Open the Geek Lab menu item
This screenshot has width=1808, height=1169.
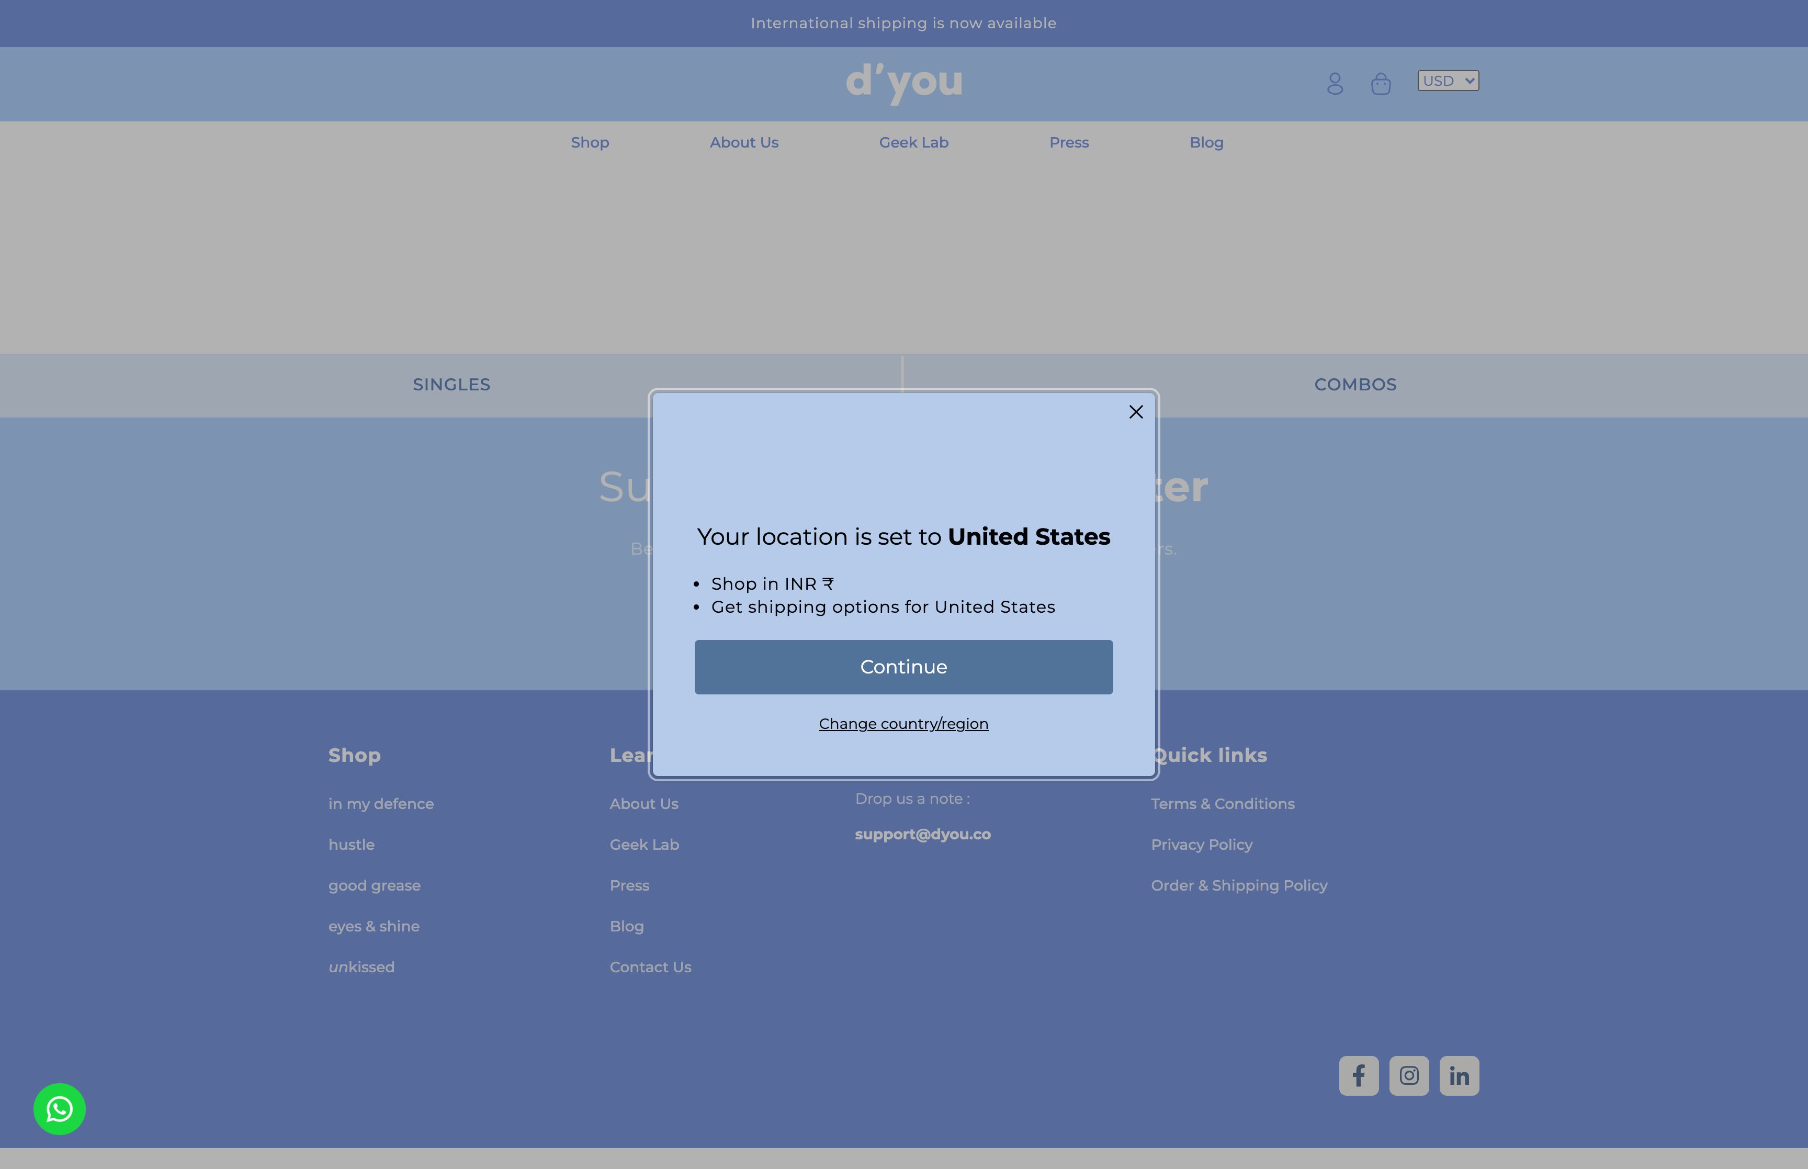[x=913, y=143]
